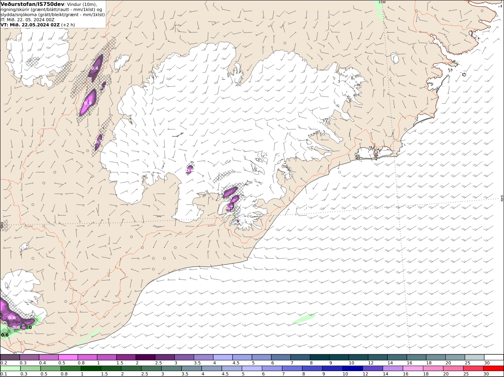Pick top-row lavender swatch between 4 and 4.5
Viewport: 504px width, 377px height.
point(223,357)
